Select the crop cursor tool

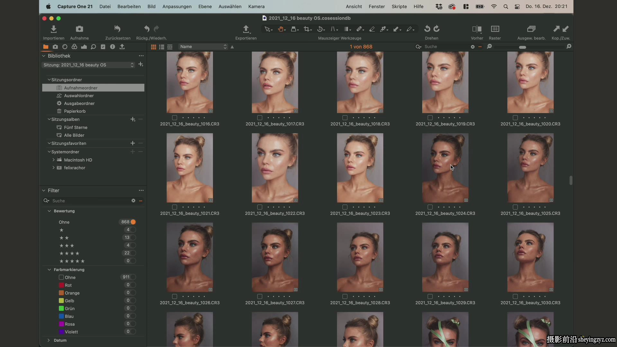[x=308, y=29]
